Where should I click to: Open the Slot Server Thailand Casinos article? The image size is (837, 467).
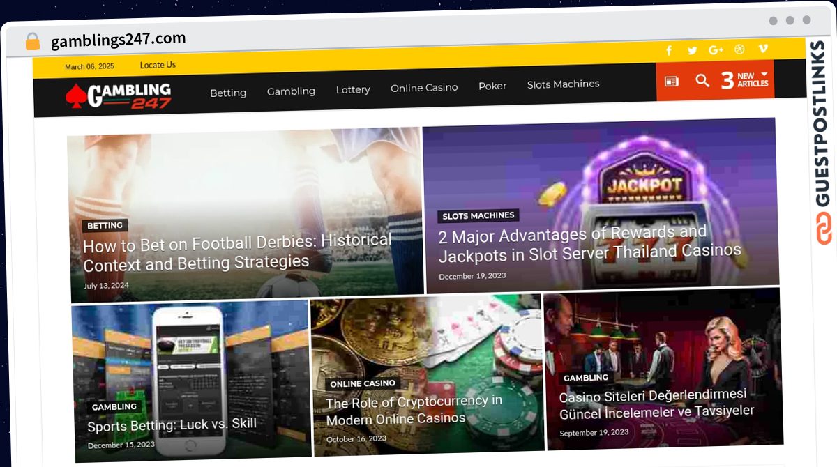589,243
